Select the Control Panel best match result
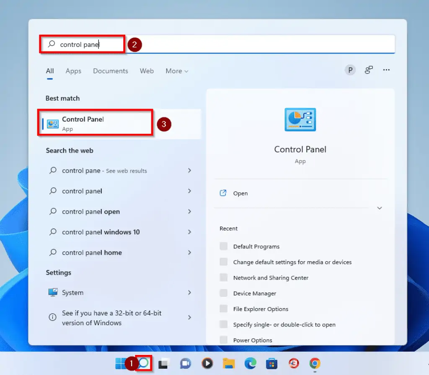 [96, 123]
